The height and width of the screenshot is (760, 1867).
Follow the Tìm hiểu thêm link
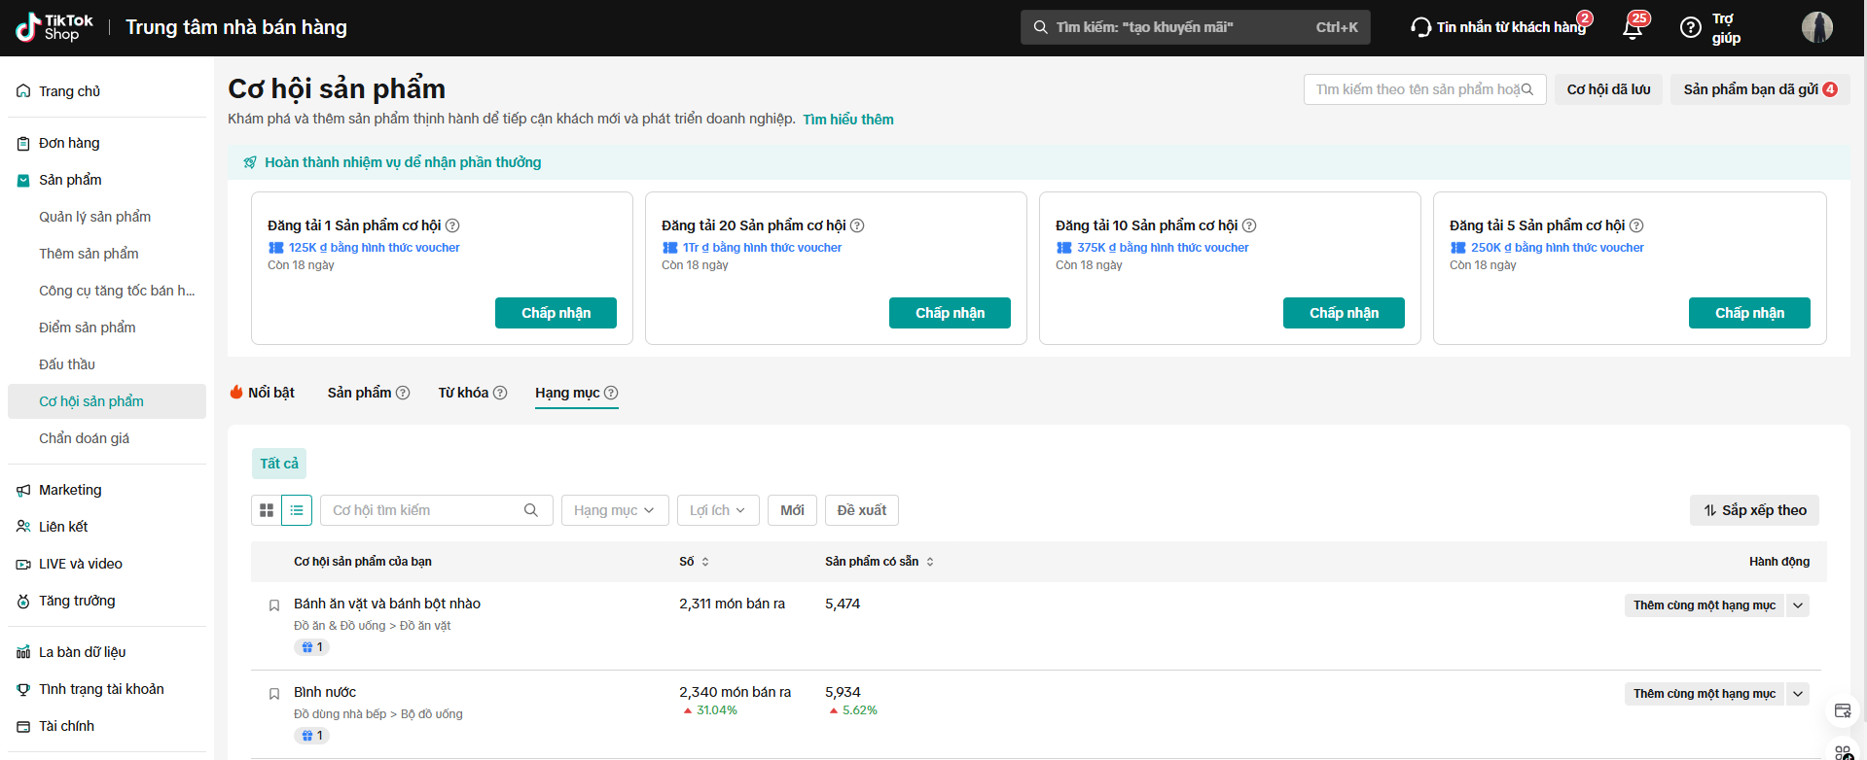pos(847,120)
